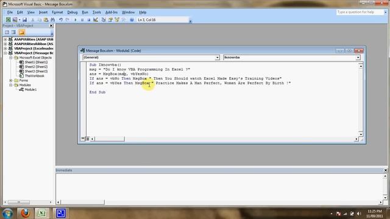Open the Insert menu

pyautogui.click(x=43, y=12)
